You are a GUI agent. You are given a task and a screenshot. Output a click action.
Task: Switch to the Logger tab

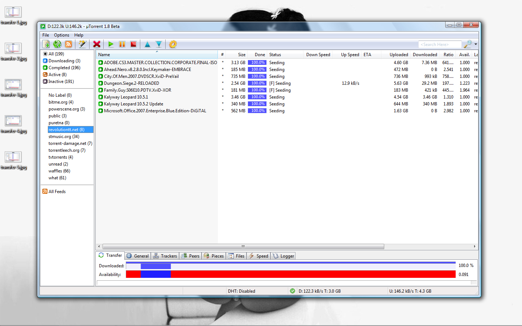(x=283, y=256)
